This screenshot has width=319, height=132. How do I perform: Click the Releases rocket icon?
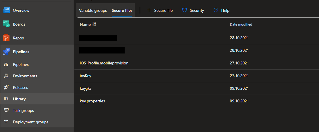tap(6, 87)
